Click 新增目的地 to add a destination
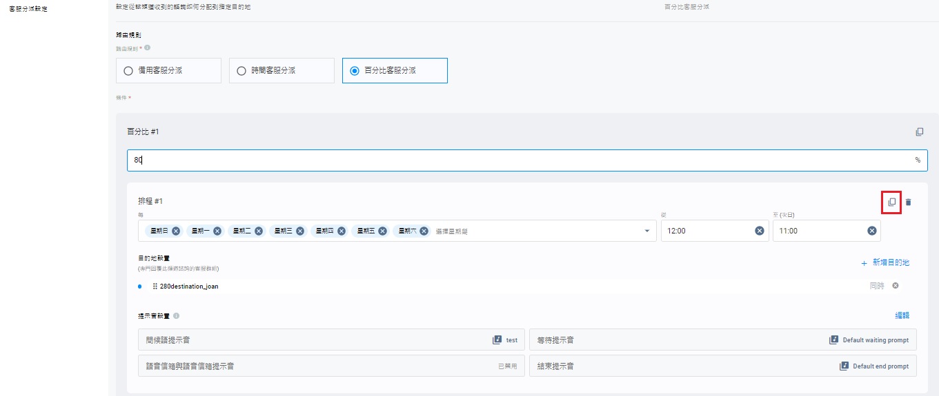Image resolution: width=939 pixels, height=396 pixels. [x=885, y=262]
